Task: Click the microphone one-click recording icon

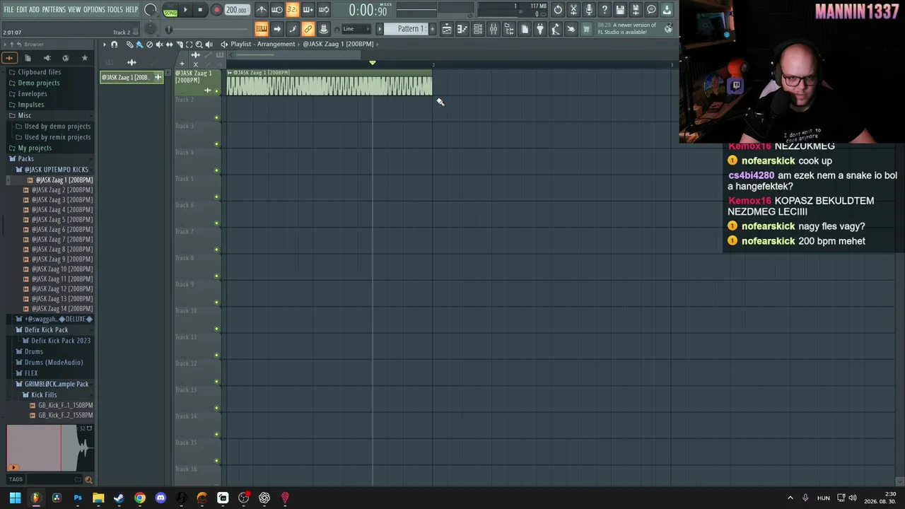Action: tap(589, 10)
